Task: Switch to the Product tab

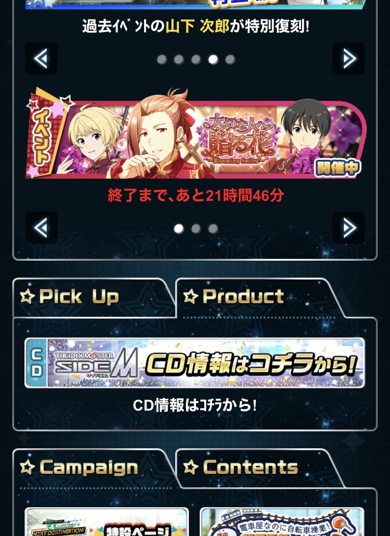Action: click(x=260, y=297)
